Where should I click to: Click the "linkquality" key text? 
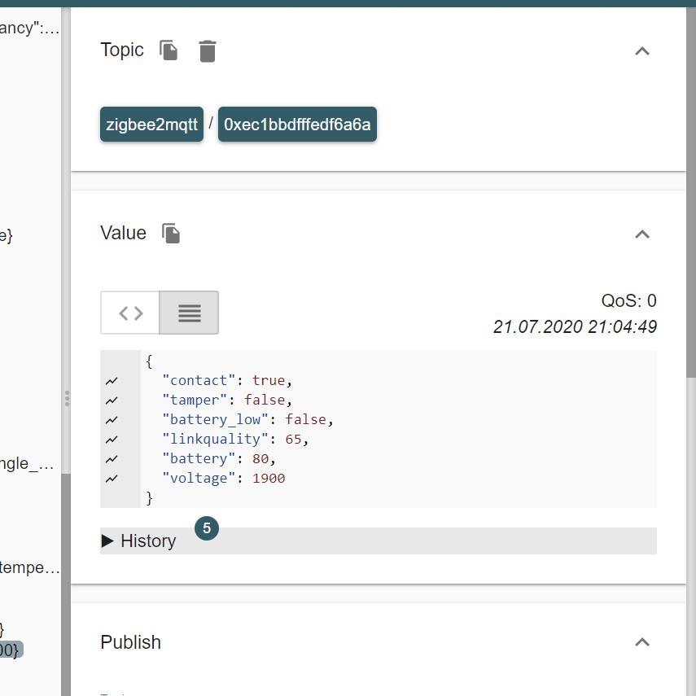point(215,439)
